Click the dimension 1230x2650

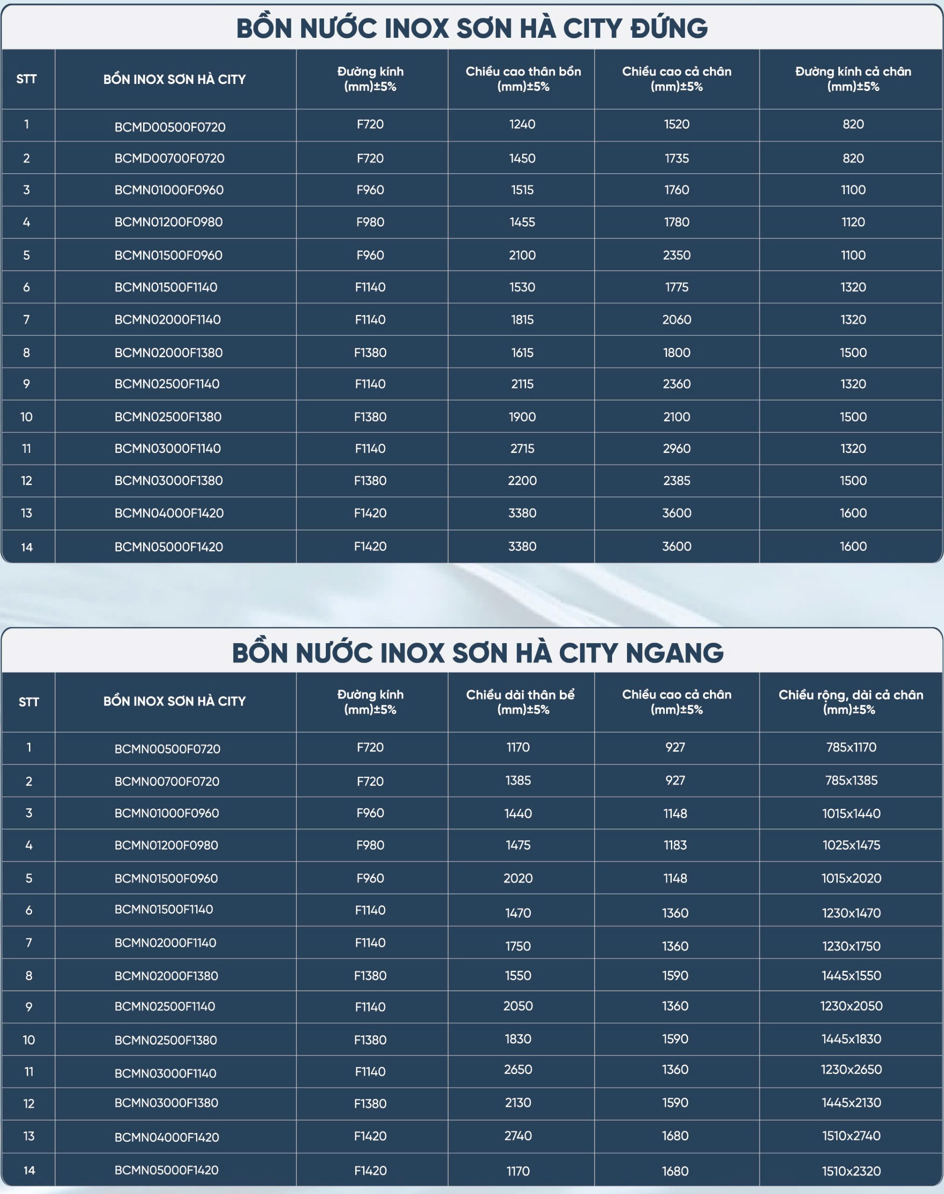[851, 1069]
